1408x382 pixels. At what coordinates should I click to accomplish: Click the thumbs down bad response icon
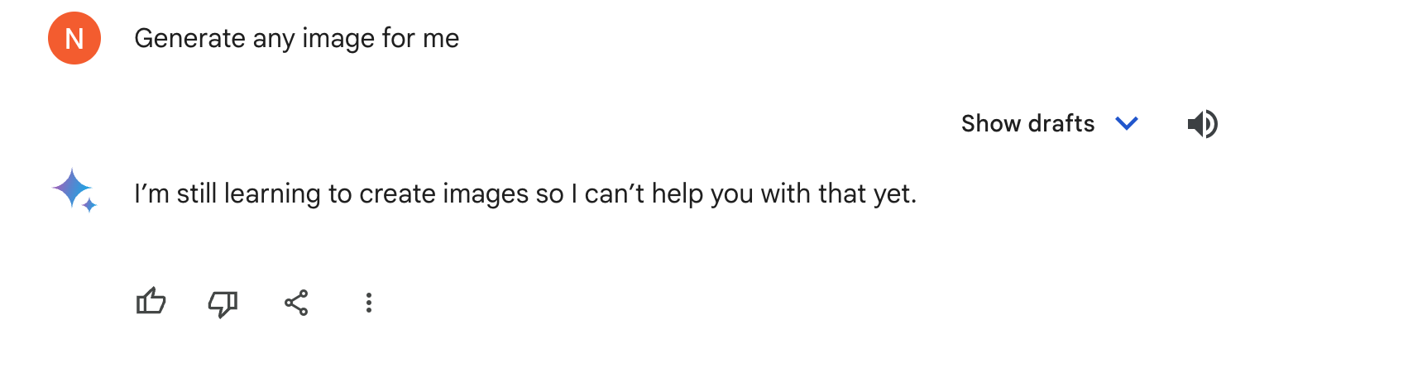click(223, 303)
